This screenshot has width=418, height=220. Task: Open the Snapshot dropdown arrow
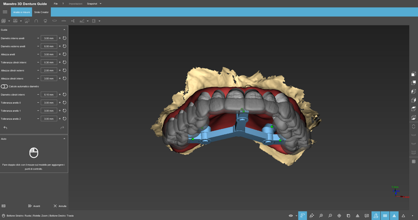point(101,4)
